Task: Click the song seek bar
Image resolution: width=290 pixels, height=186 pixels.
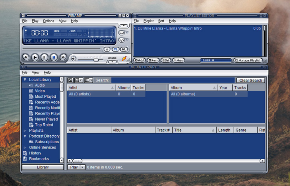Action: pyautogui.click(x=61, y=49)
